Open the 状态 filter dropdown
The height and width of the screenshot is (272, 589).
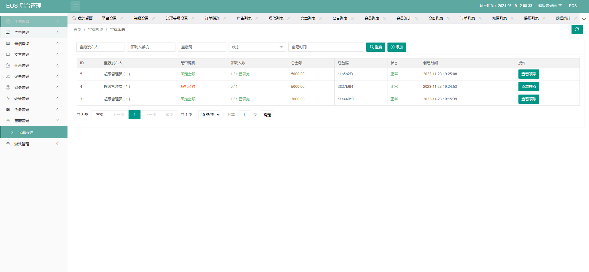tap(257, 47)
